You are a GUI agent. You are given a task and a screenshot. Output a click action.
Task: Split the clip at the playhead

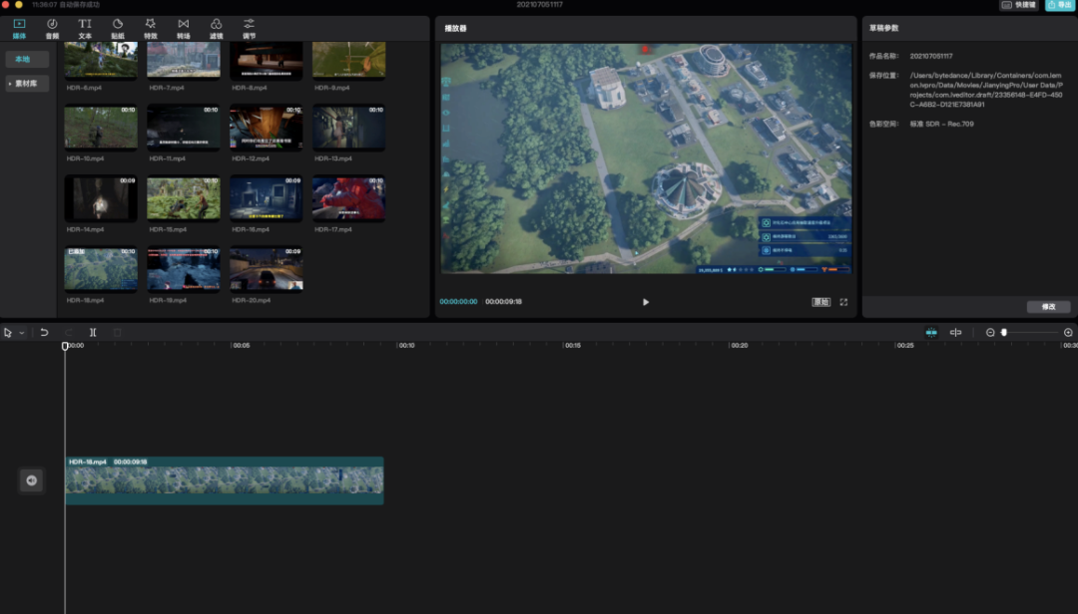[x=93, y=332]
